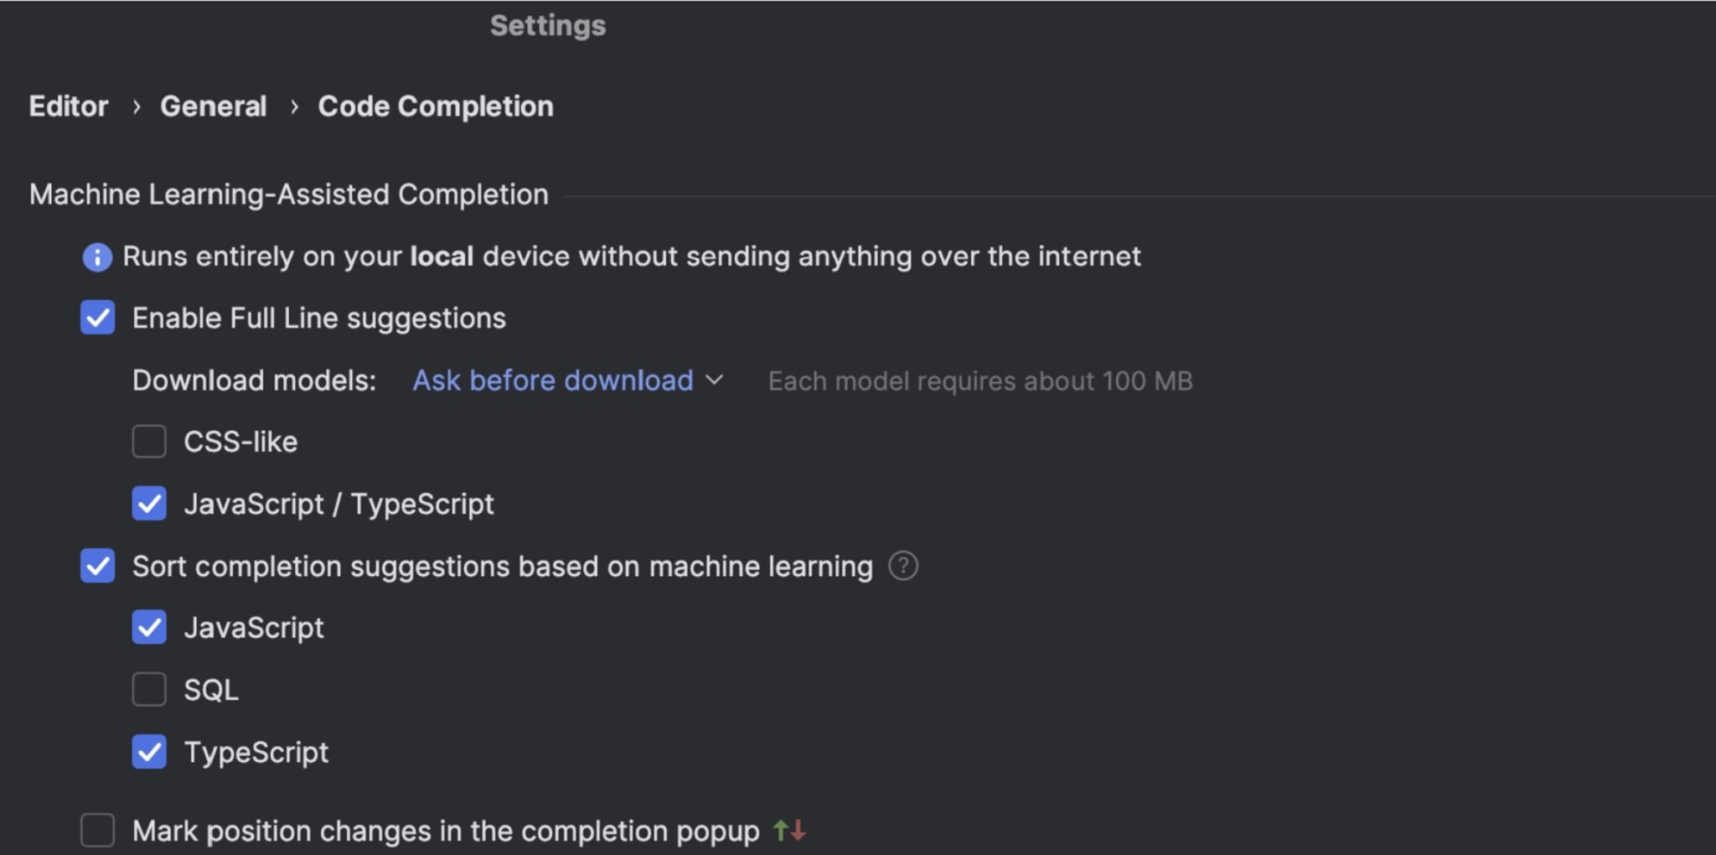Enable SQL machine learning sorting

149,690
